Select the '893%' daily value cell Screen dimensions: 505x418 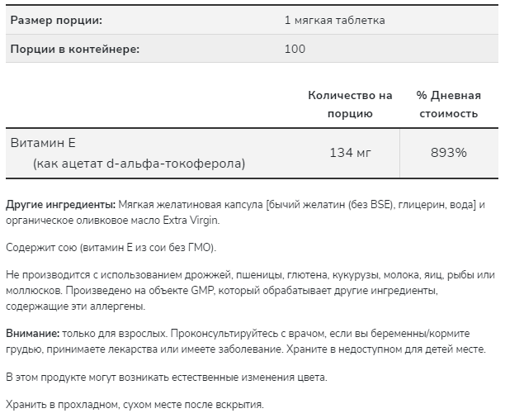pyautogui.click(x=449, y=153)
